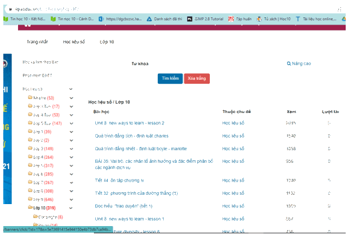Click the folder icon for Lớp 10 (319)

[x=30, y=207]
